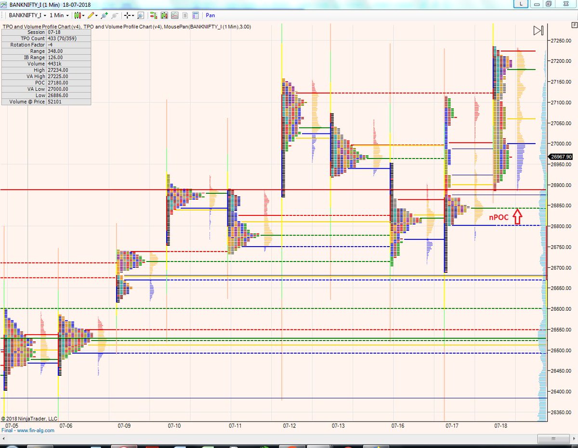Open the BANKNIFTY_I instrument selector dropdown
The image size is (578, 448).
[x=27, y=15]
